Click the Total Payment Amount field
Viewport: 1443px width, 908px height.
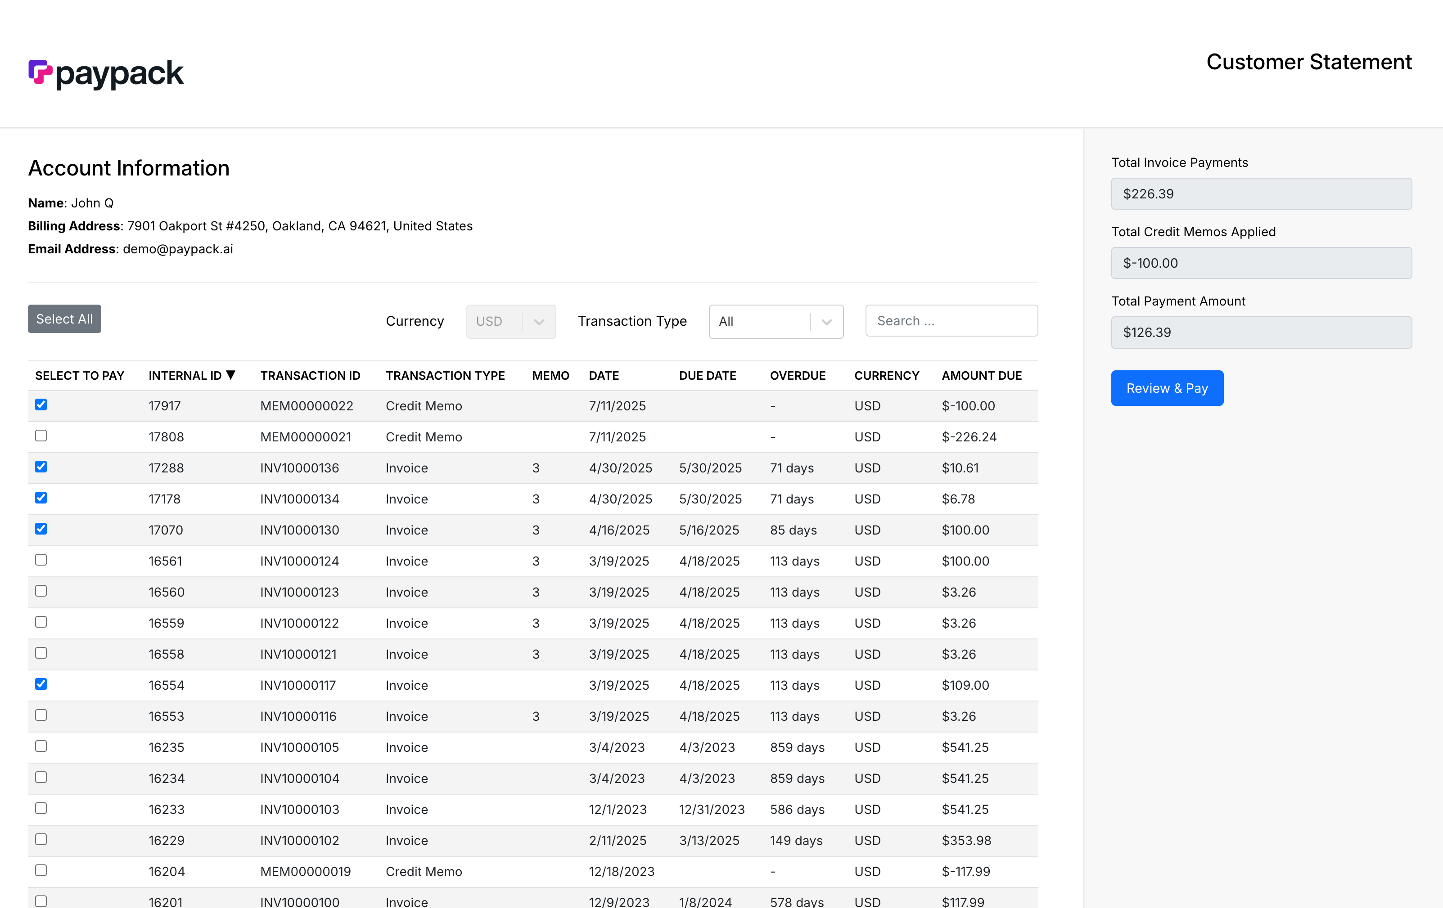click(x=1261, y=333)
